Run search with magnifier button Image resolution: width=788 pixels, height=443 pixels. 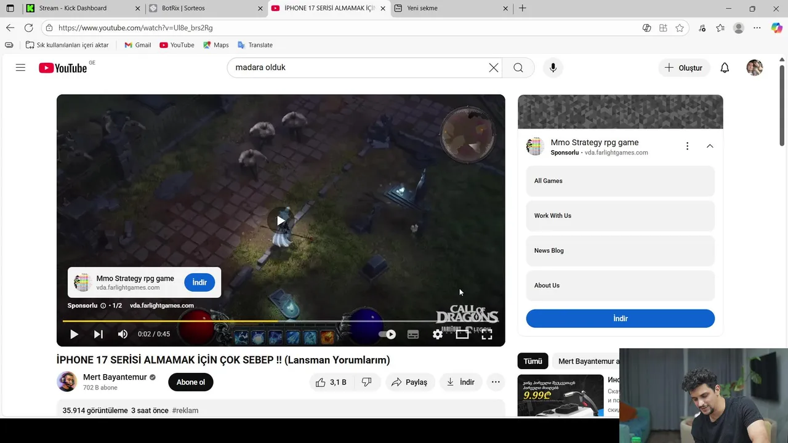tap(518, 68)
